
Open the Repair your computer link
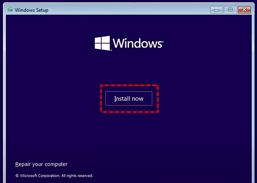pyautogui.click(x=42, y=164)
